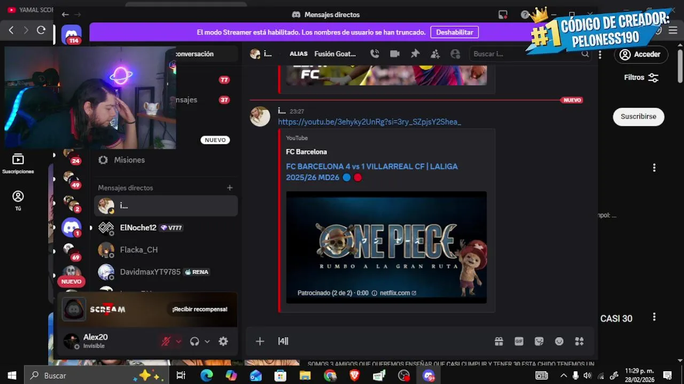Show the user profile panel icon
The width and height of the screenshot is (684, 384).
coord(455,54)
